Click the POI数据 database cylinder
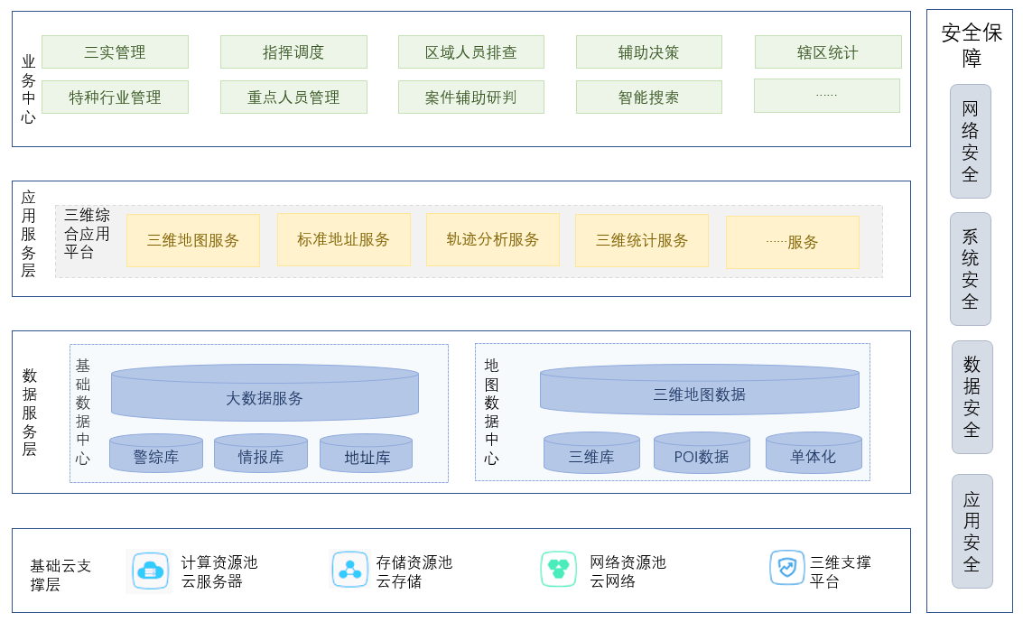Screen dimensions: 1023x622 point(702,454)
